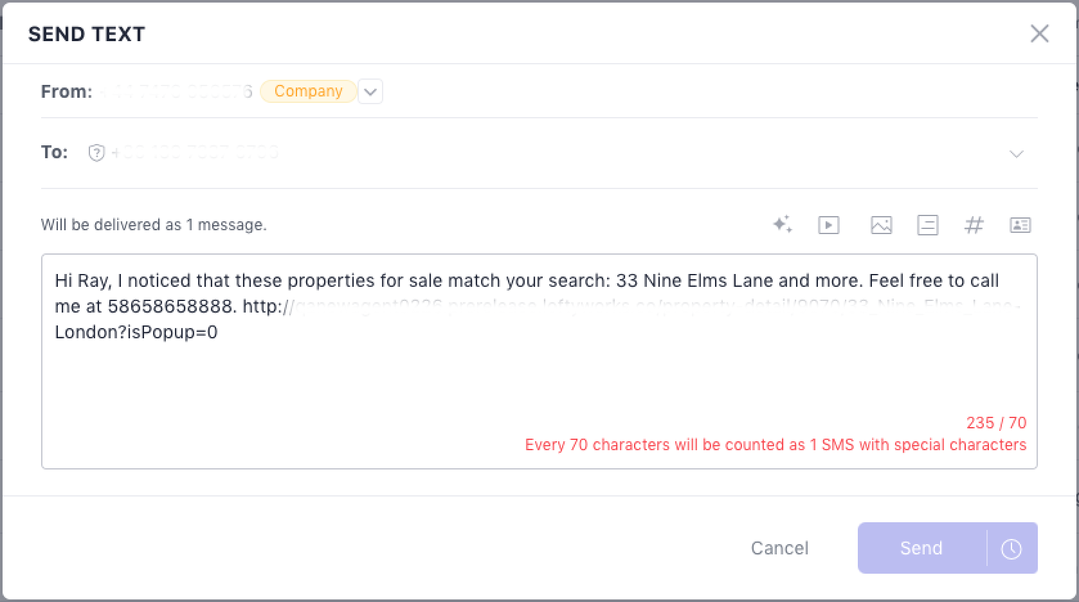Insert a variable with the hash icon
Viewport: 1079px width, 602px height.
[974, 225]
